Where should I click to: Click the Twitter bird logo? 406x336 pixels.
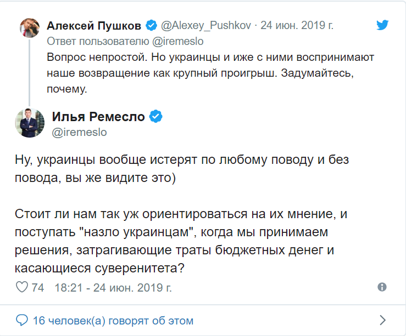(383, 25)
